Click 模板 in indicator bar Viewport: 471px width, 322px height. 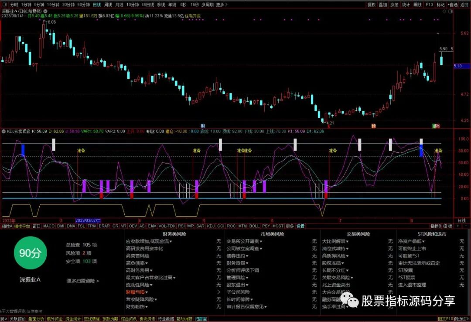448,226
